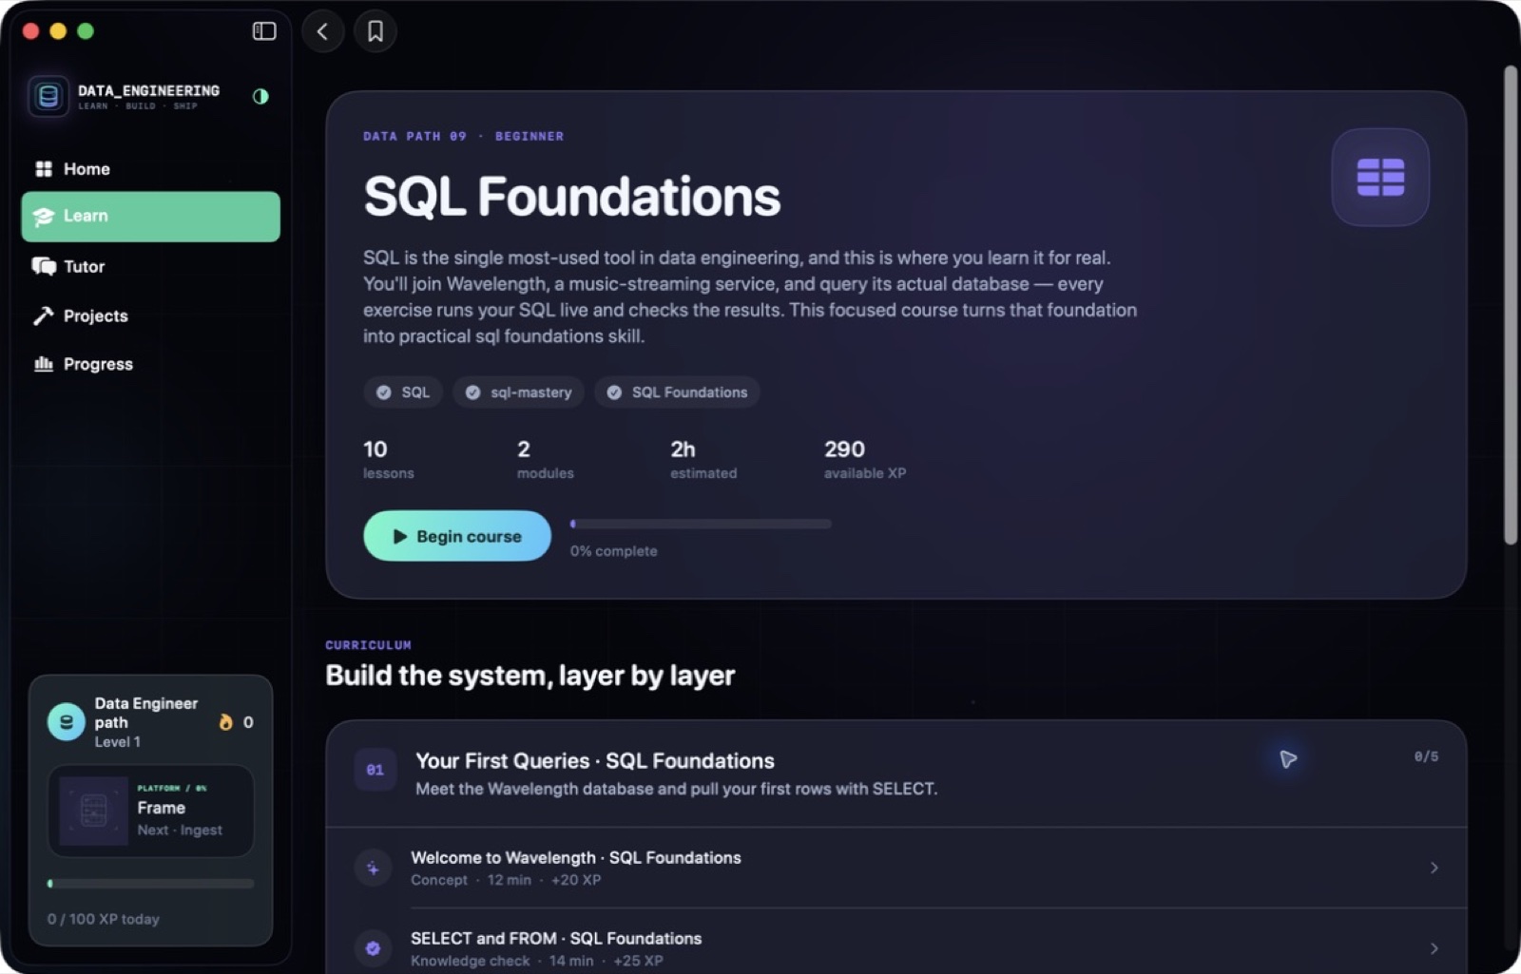Select Learn in the sidebar

[x=150, y=217]
